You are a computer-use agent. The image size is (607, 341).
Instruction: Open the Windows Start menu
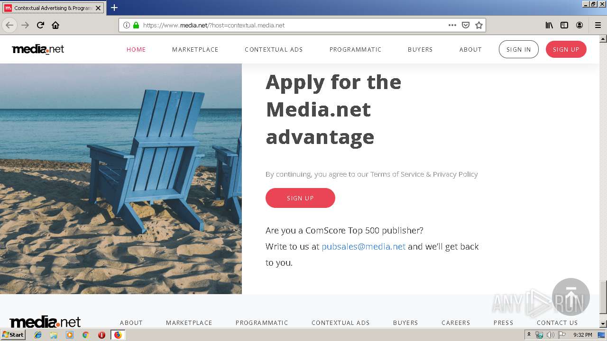pyautogui.click(x=13, y=334)
